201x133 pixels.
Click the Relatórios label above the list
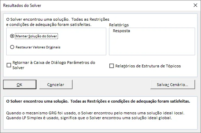119,25
